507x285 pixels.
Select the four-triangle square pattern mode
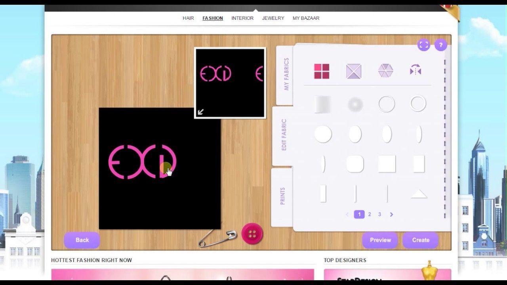354,71
